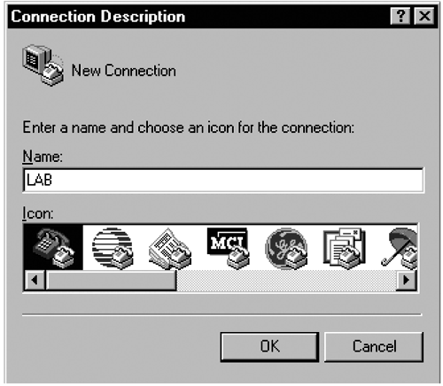Select the MCI logo icon
The height and width of the screenshot is (386, 443).
pyautogui.click(x=229, y=248)
